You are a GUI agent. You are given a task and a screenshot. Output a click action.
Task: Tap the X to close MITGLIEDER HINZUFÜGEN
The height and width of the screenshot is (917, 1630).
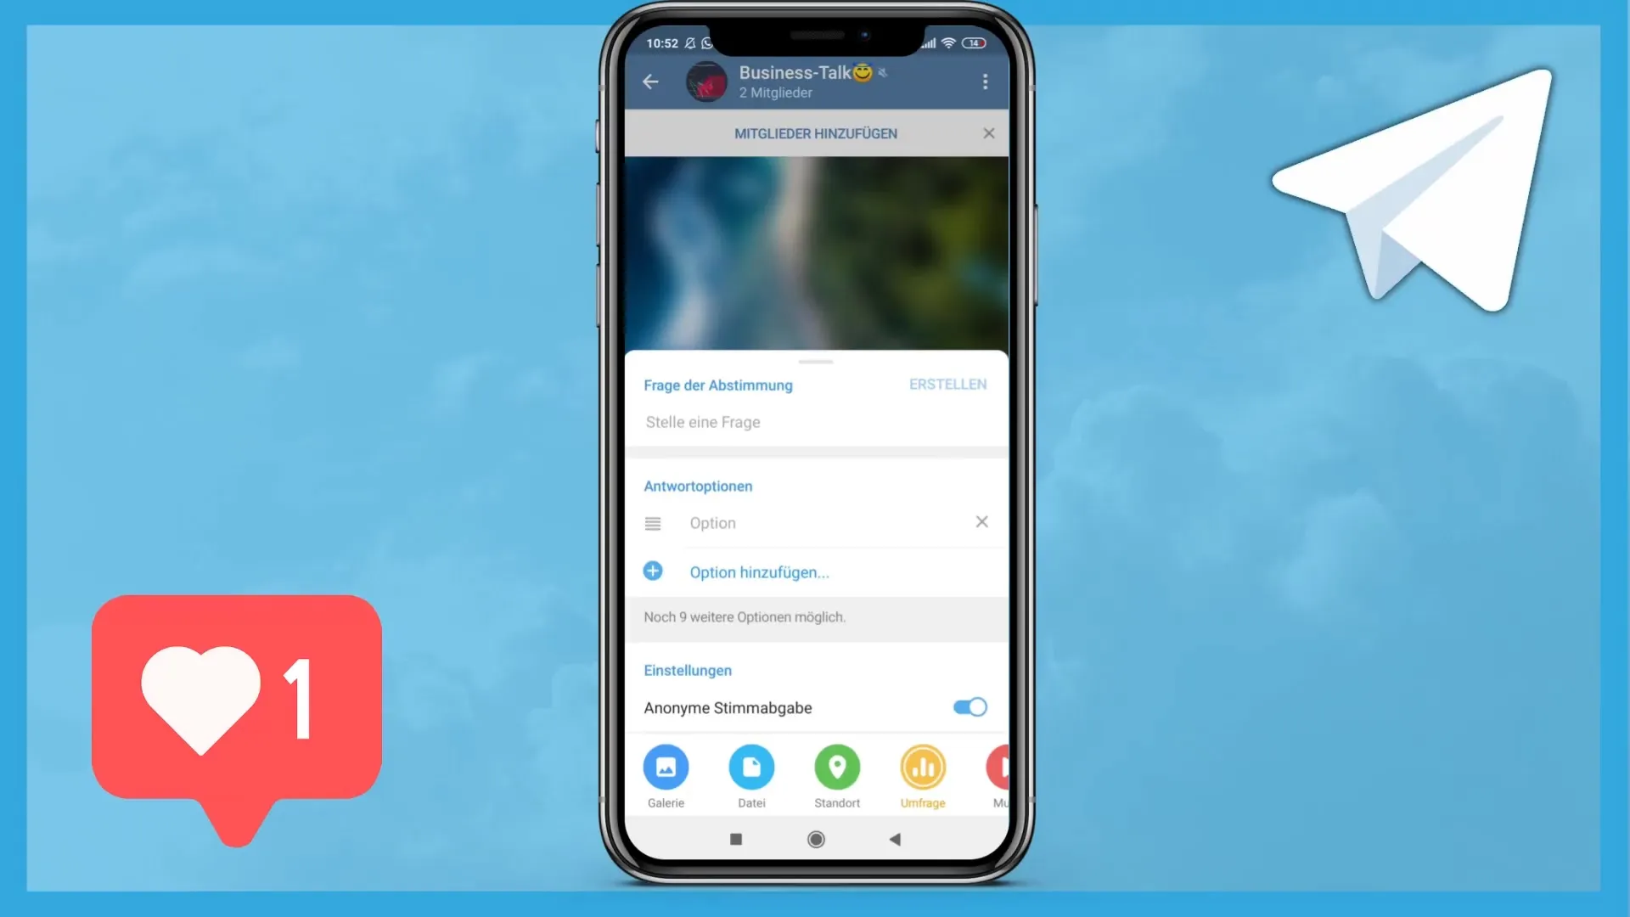[x=990, y=133]
